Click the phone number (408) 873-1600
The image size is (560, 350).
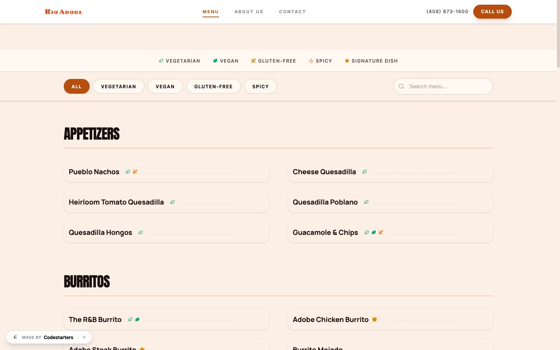[447, 12]
